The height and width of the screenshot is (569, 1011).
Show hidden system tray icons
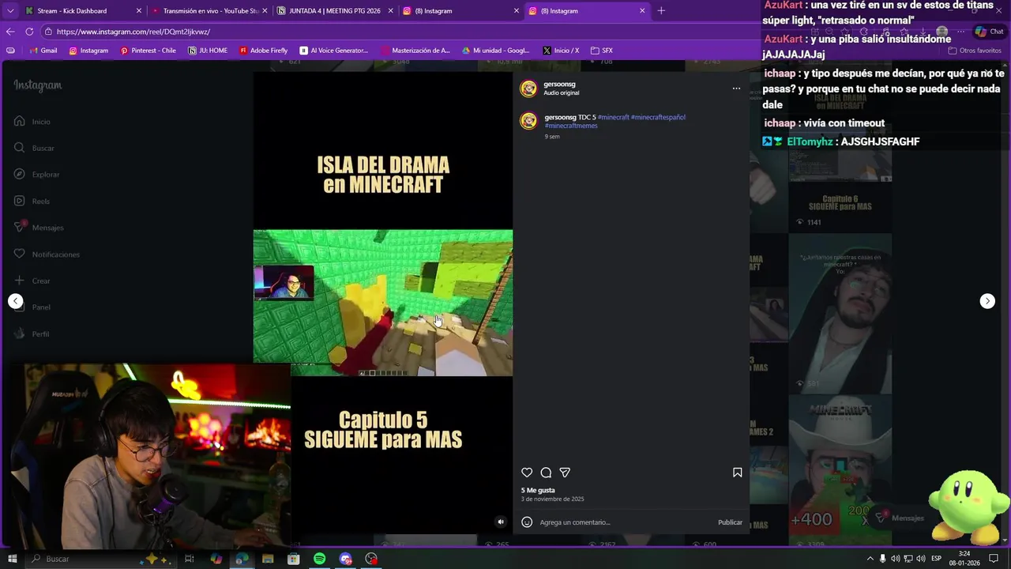tap(870, 559)
